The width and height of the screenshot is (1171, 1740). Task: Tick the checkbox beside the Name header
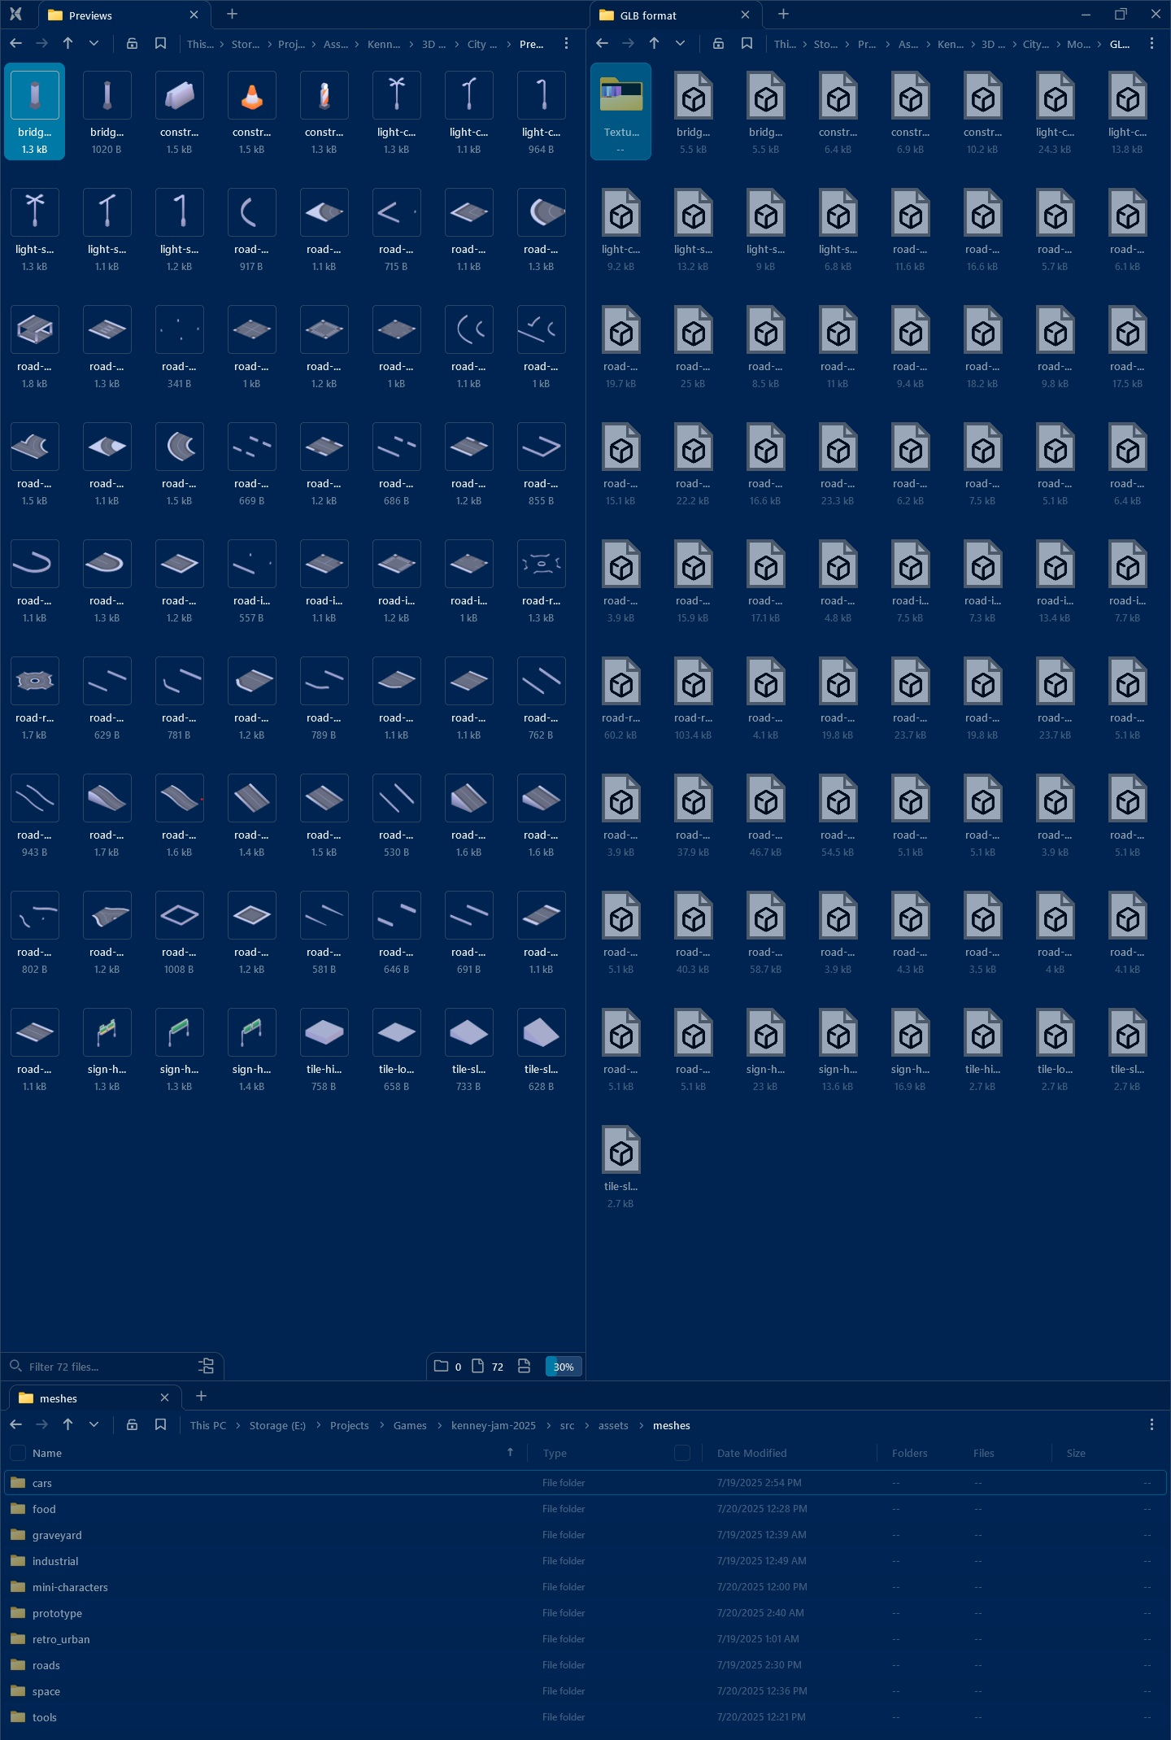click(x=17, y=1453)
